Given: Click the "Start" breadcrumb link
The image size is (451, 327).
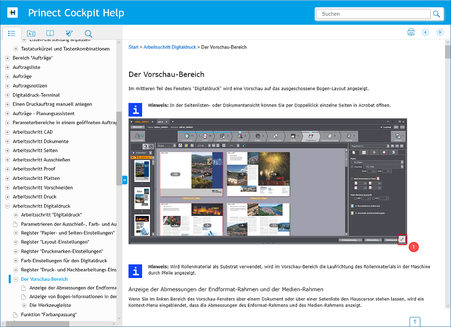Looking at the screenshot, I should (x=134, y=47).
